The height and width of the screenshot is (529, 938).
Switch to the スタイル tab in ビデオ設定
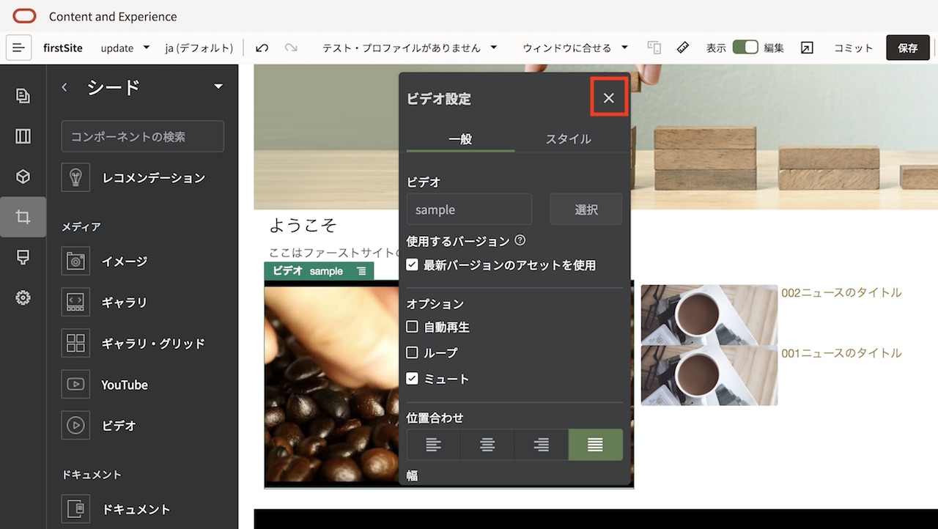click(569, 138)
